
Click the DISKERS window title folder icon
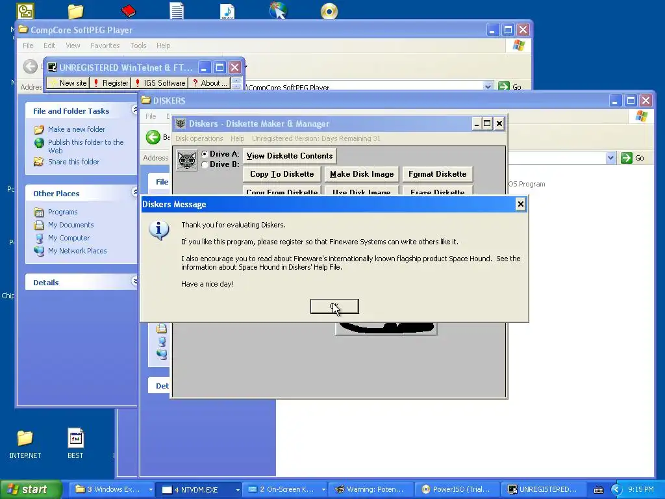pos(146,100)
